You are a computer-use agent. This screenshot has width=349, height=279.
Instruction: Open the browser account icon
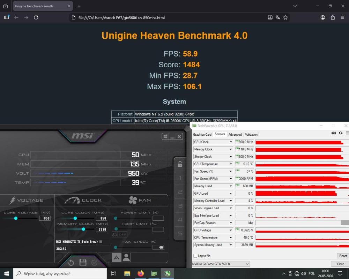(x=323, y=17)
